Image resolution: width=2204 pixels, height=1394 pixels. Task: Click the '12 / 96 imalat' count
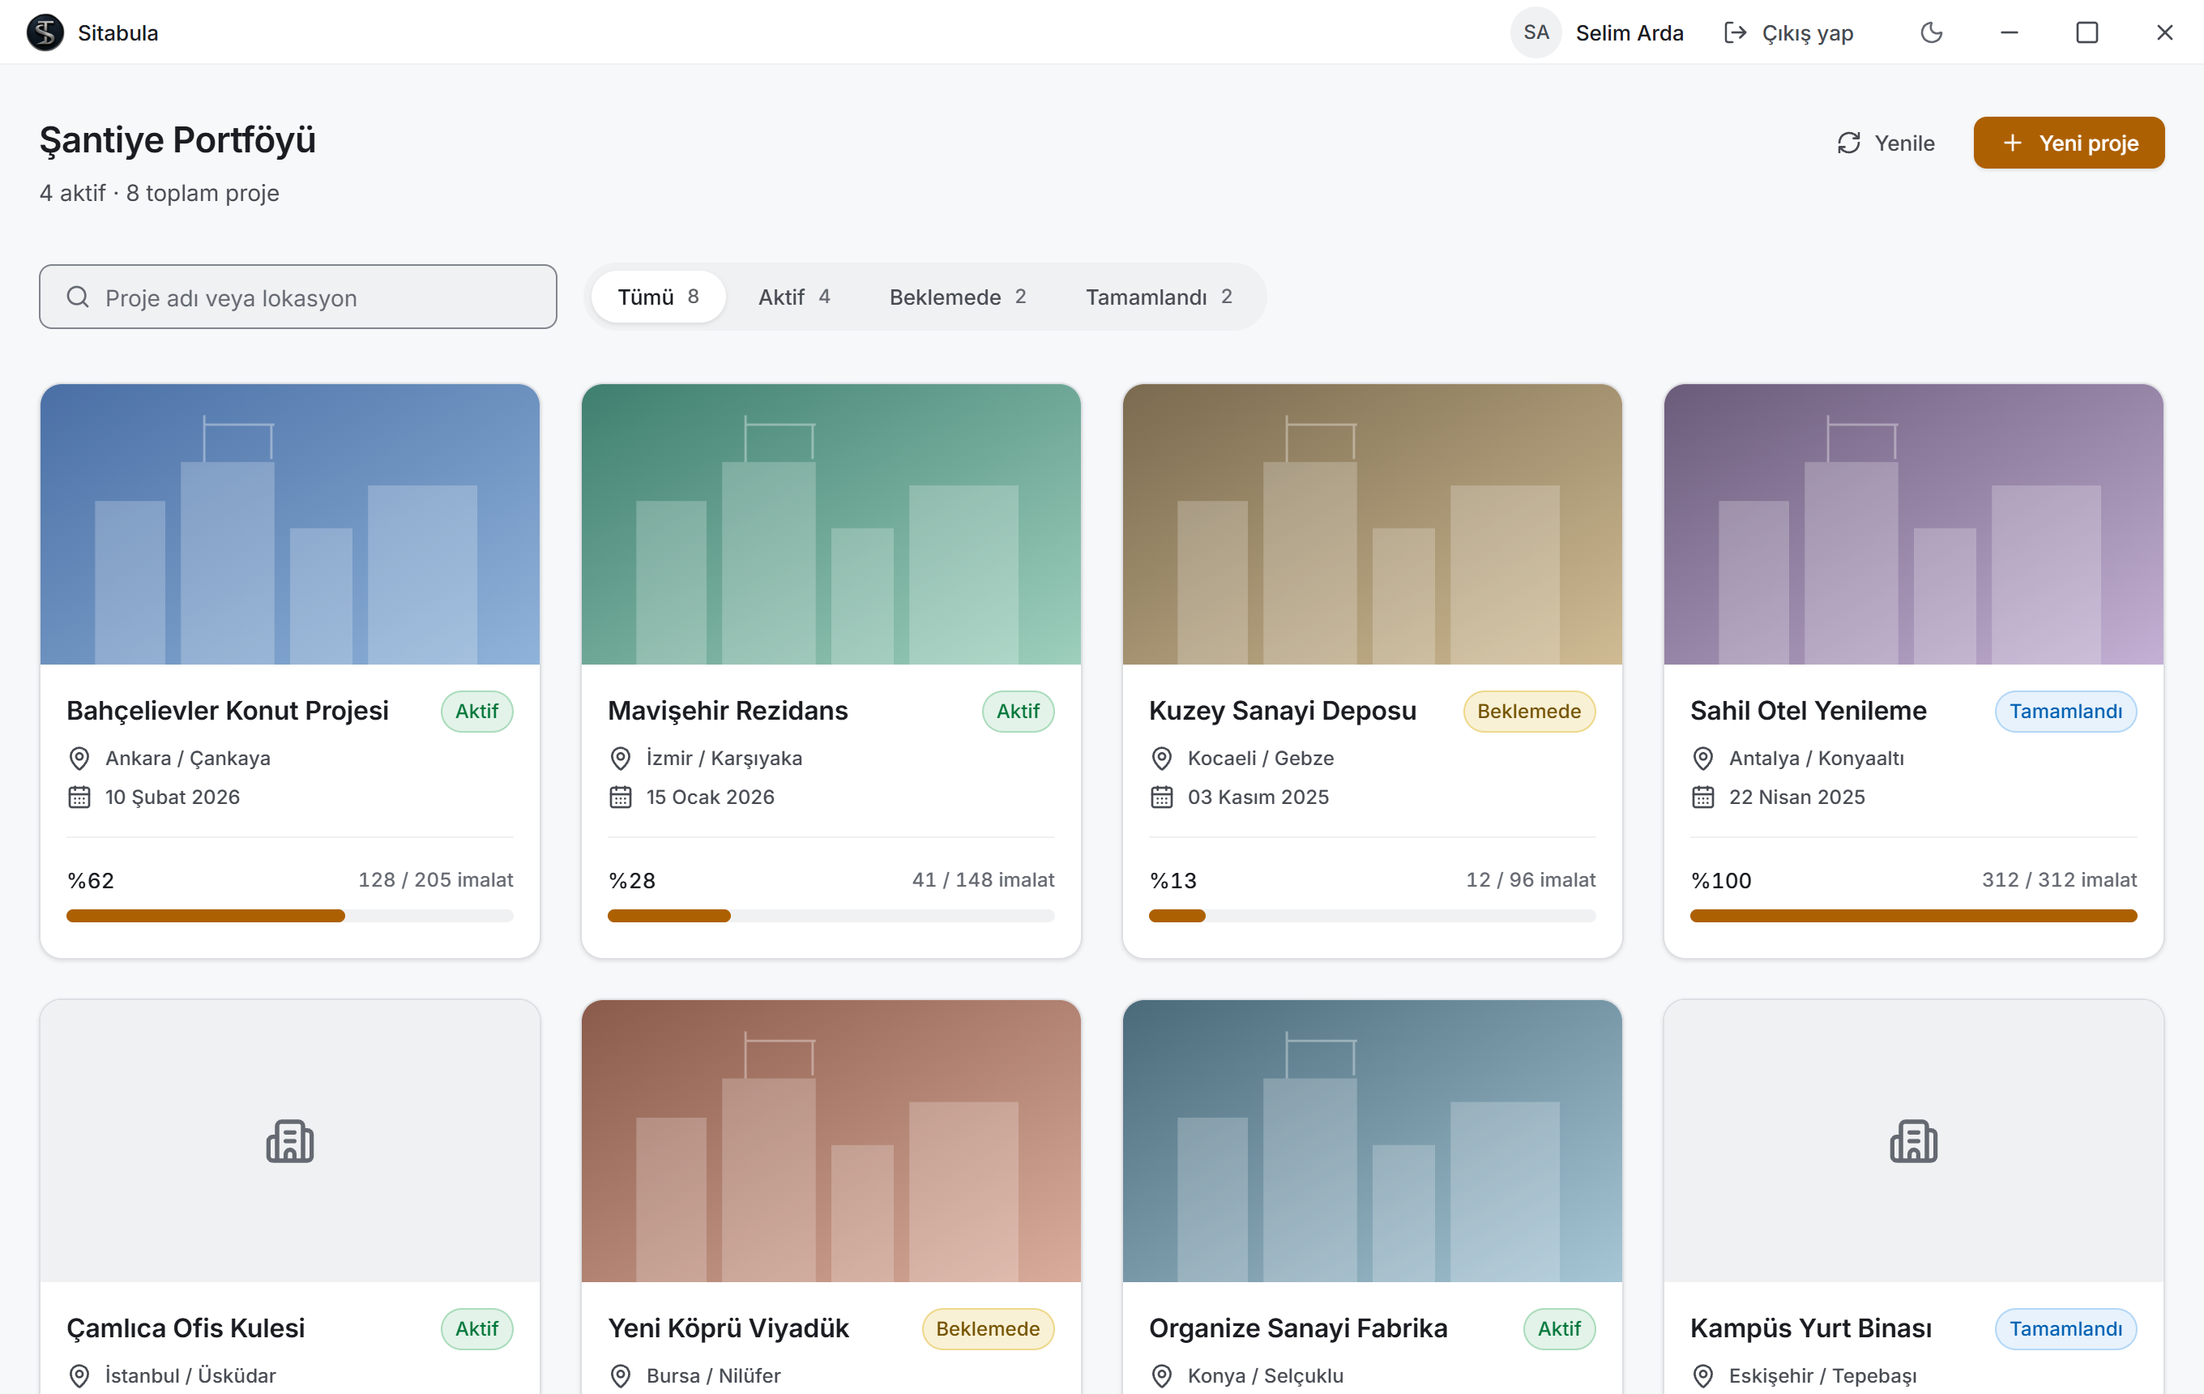1531,880
